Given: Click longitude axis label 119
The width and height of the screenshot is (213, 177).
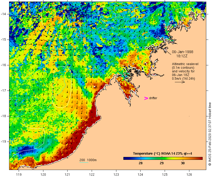Looking at the screenshot, I should coord(19,174).
